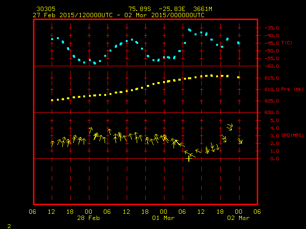
Task: Click the page number 2 in corner
Action: 9,226
